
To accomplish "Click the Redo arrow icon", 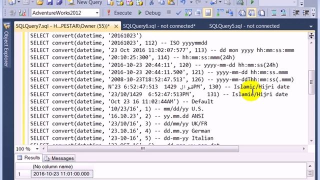I will [198, 2].
